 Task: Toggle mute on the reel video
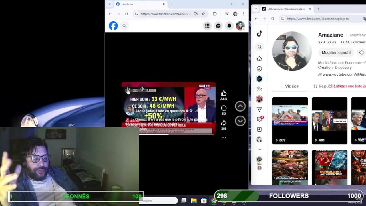[x=142, y=89]
